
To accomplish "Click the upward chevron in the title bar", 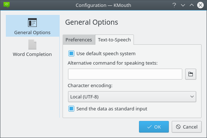I will (192, 5).
